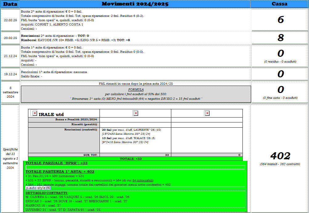Click the date 20.02.25
The width and height of the screenshot is (309, 213).
click(10, 38)
